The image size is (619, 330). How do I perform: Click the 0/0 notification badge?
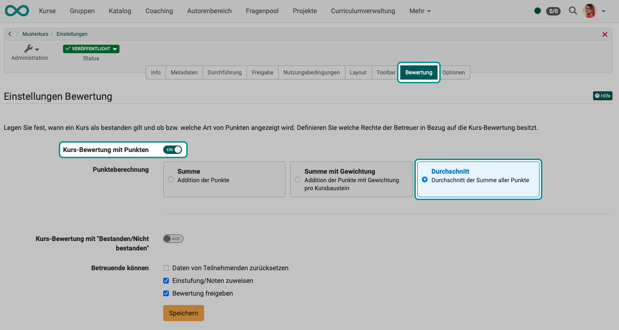click(x=553, y=11)
